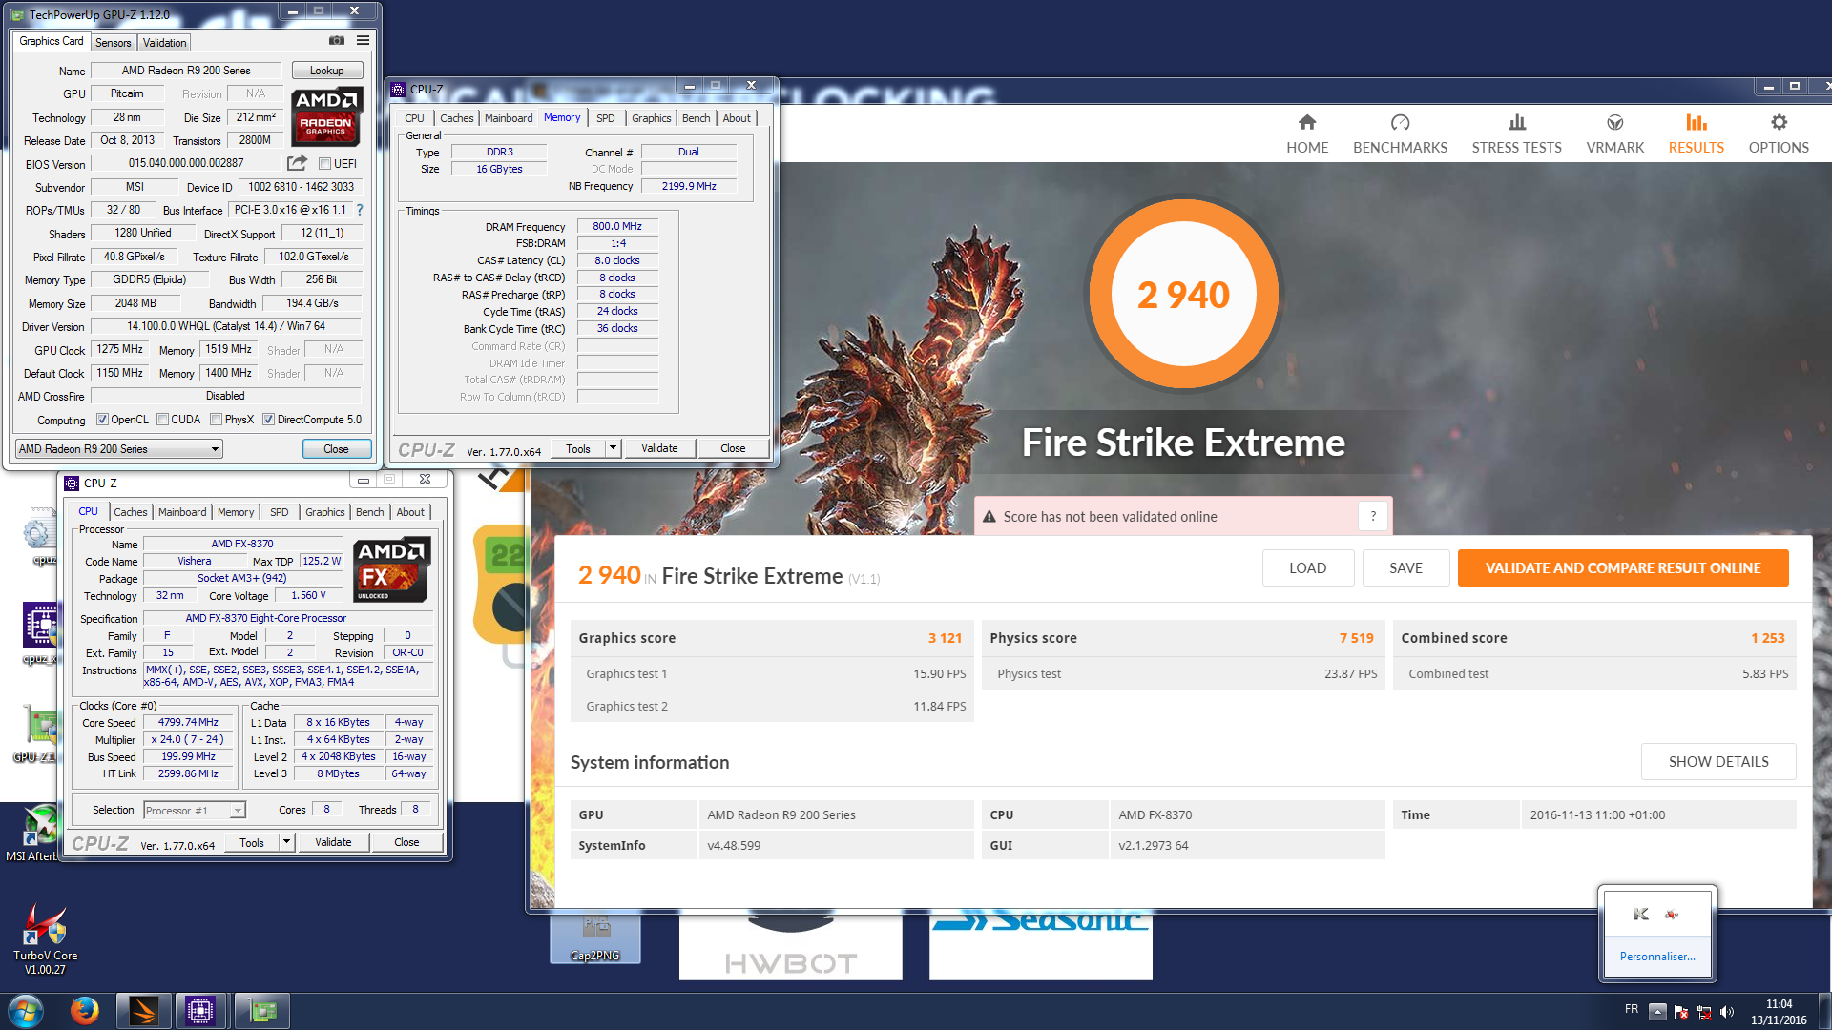Toggle the DirectCompute 5.0 checkbox
1832x1030 pixels.
(x=269, y=420)
